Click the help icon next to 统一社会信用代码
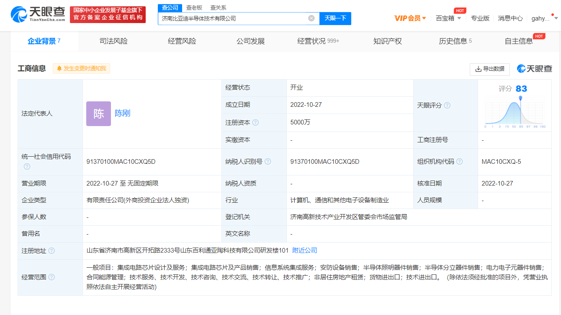The height and width of the screenshot is (315, 561). [26, 166]
